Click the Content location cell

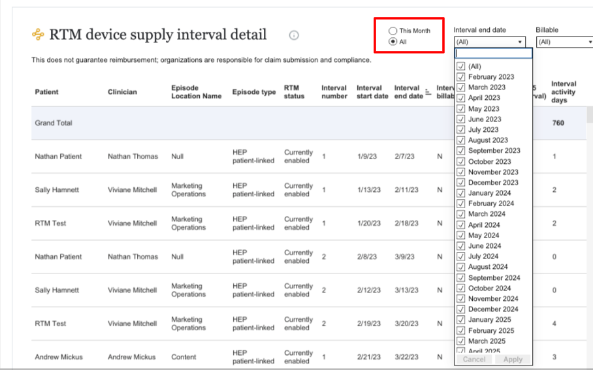point(184,357)
